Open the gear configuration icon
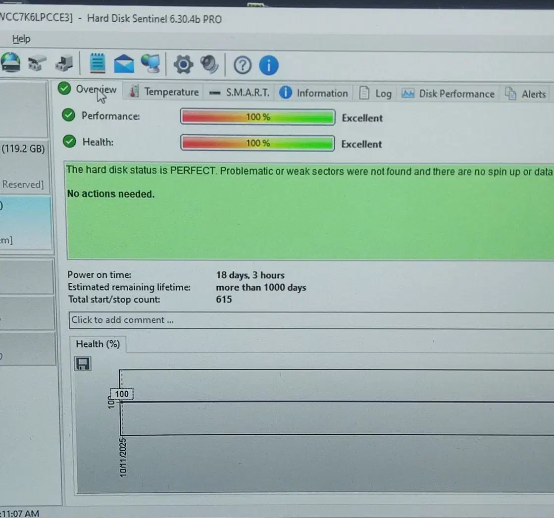 coord(183,65)
